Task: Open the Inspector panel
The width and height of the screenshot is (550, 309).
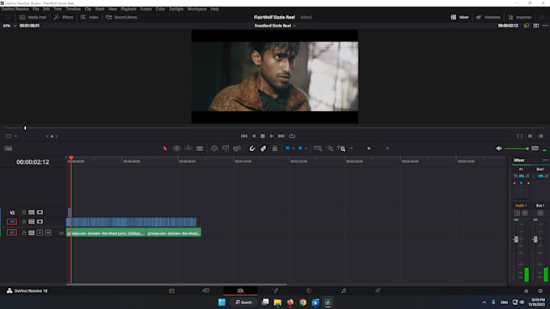Action: coord(520,17)
